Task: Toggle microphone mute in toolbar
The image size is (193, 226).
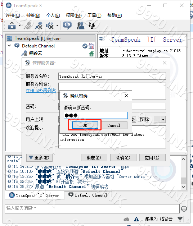Action: pyautogui.click(x=39, y=26)
